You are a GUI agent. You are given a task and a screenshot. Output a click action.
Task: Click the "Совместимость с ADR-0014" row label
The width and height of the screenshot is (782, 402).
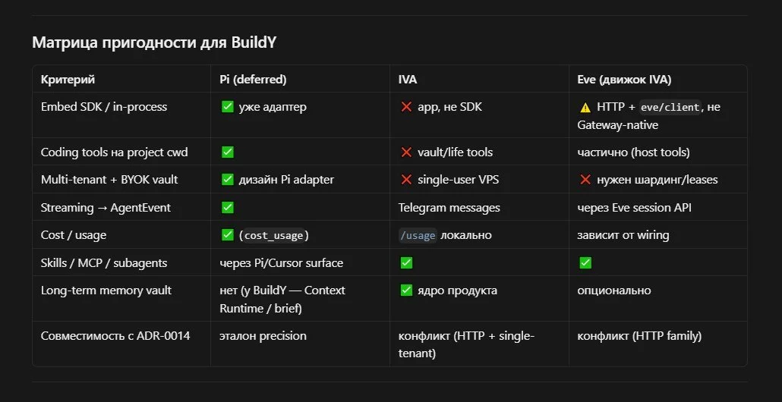tap(115, 336)
